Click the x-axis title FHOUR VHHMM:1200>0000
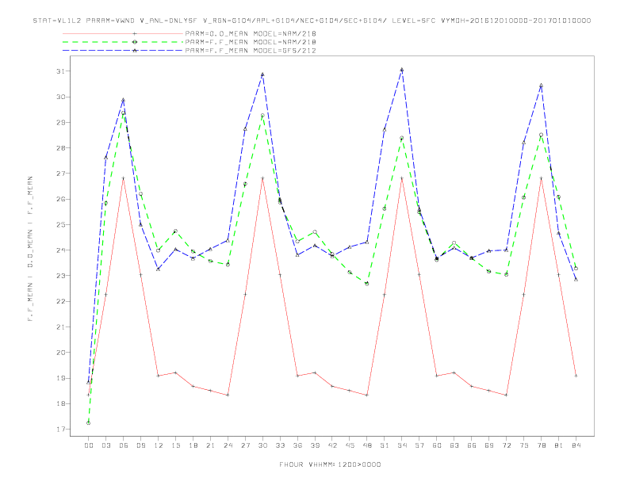This screenshot has height=485, width=628. pyautogui.click(x=330, y=464)
